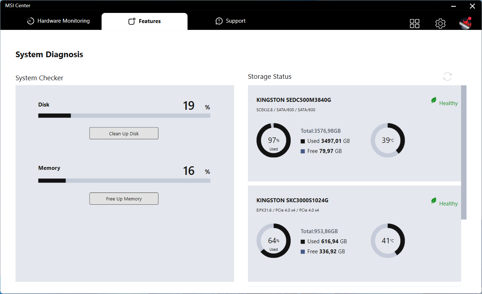Open the settings gear icon
482x294 pixels.
(440, 23)
